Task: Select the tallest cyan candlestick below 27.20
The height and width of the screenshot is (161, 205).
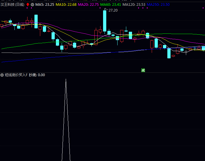Action: click(x=105, y=21)
